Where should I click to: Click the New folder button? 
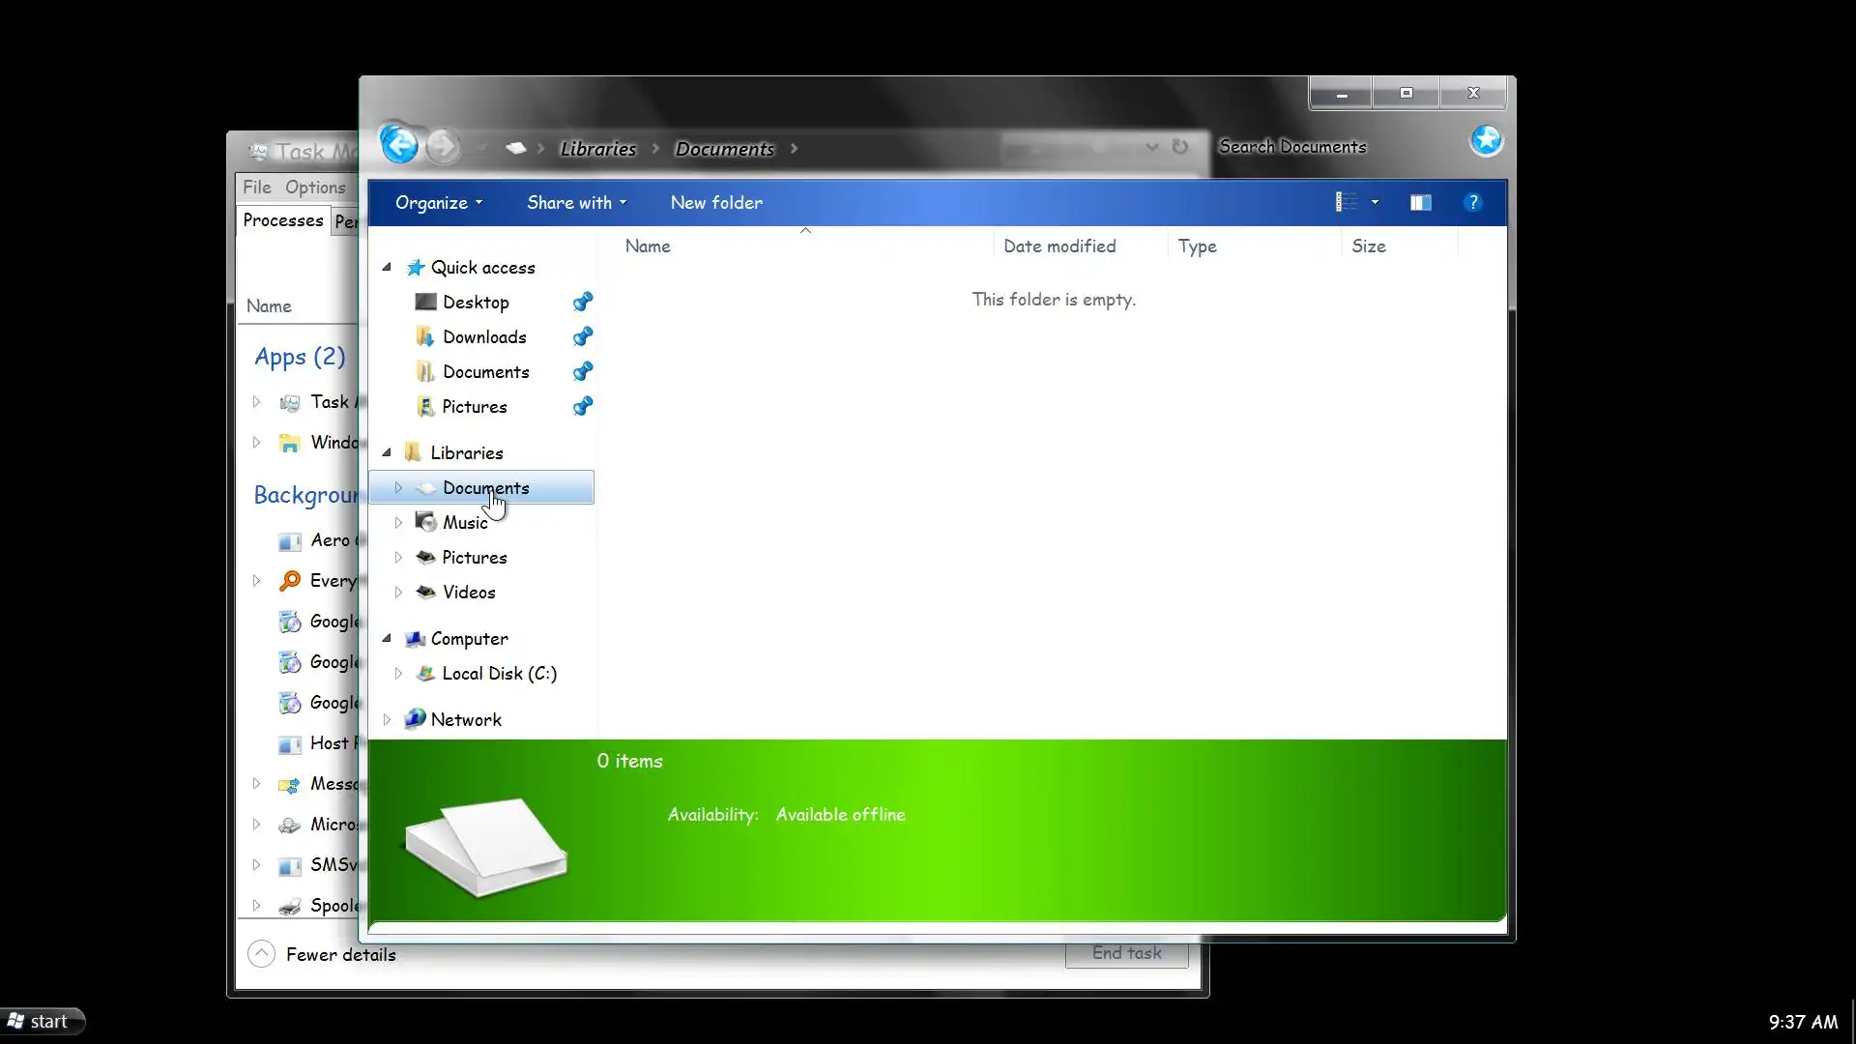(716, 203)
